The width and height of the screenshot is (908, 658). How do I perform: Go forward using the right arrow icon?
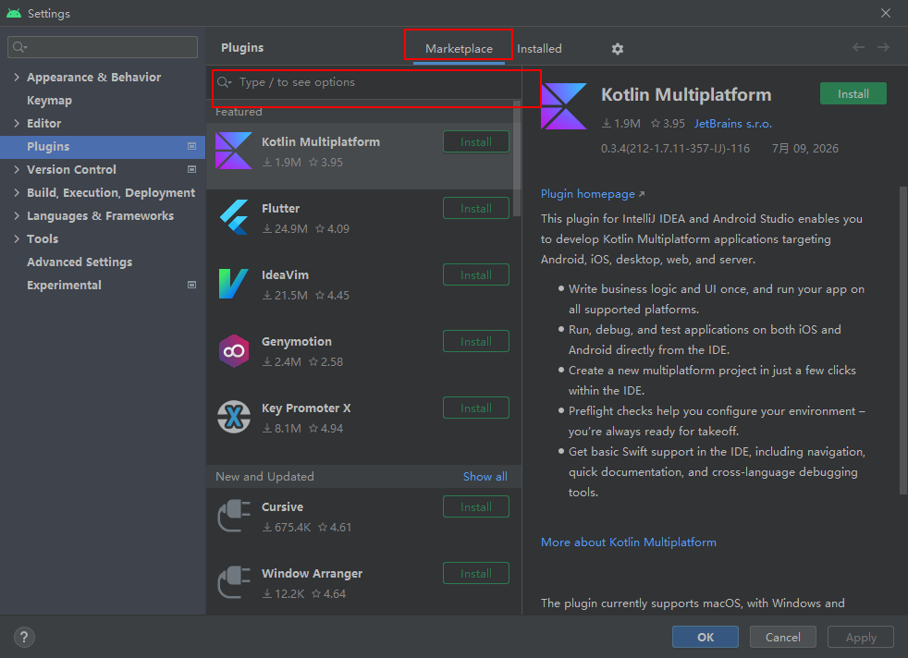pos(883,47)
